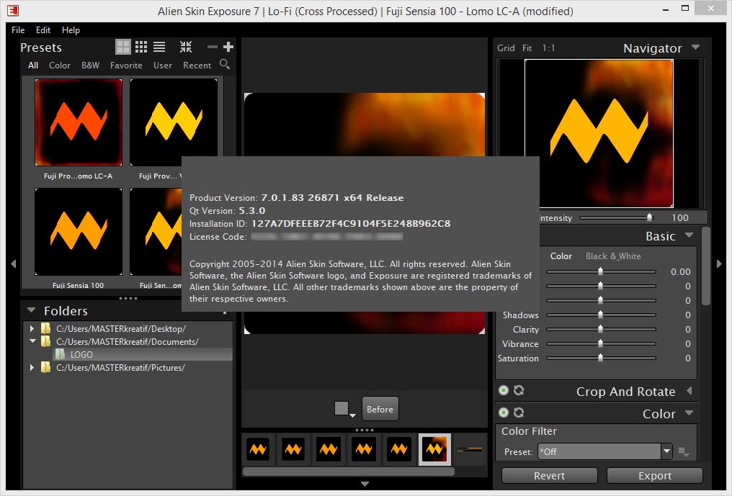This screenshot has width=732, height=496.
Task: Collapse the left panel with the left-edge arrow
Action: click(x=14, y=263)
